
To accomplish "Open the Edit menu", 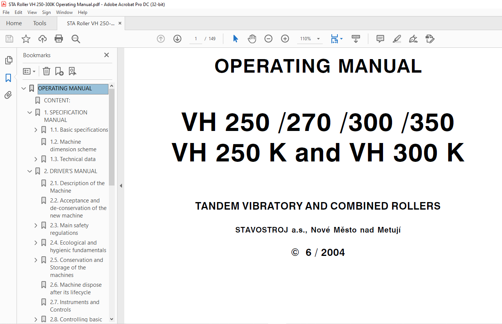I will 18,12.
